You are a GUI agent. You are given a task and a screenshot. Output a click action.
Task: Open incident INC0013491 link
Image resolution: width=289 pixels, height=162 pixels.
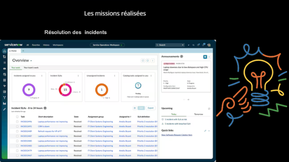26,126
